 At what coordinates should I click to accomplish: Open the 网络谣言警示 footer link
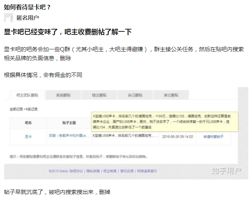[147, 171]
